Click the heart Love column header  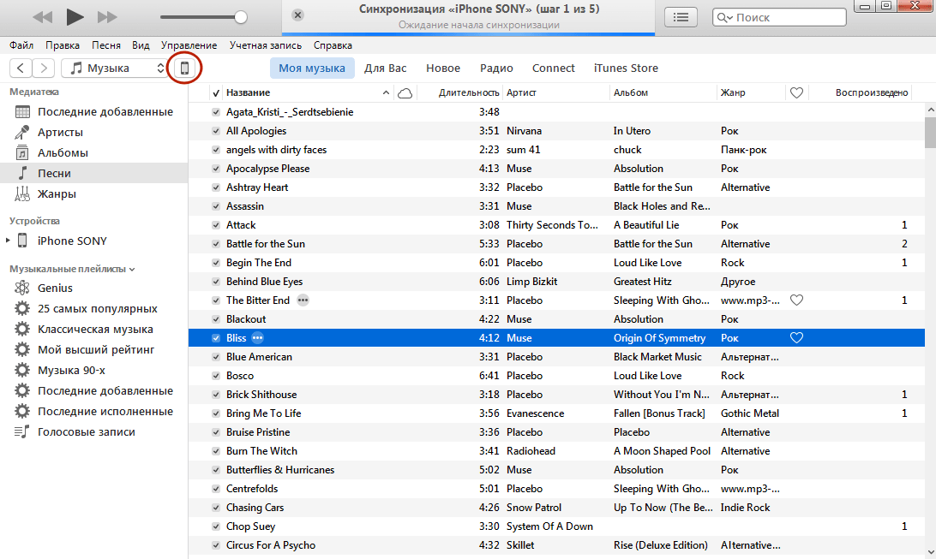tap(796, 93)
